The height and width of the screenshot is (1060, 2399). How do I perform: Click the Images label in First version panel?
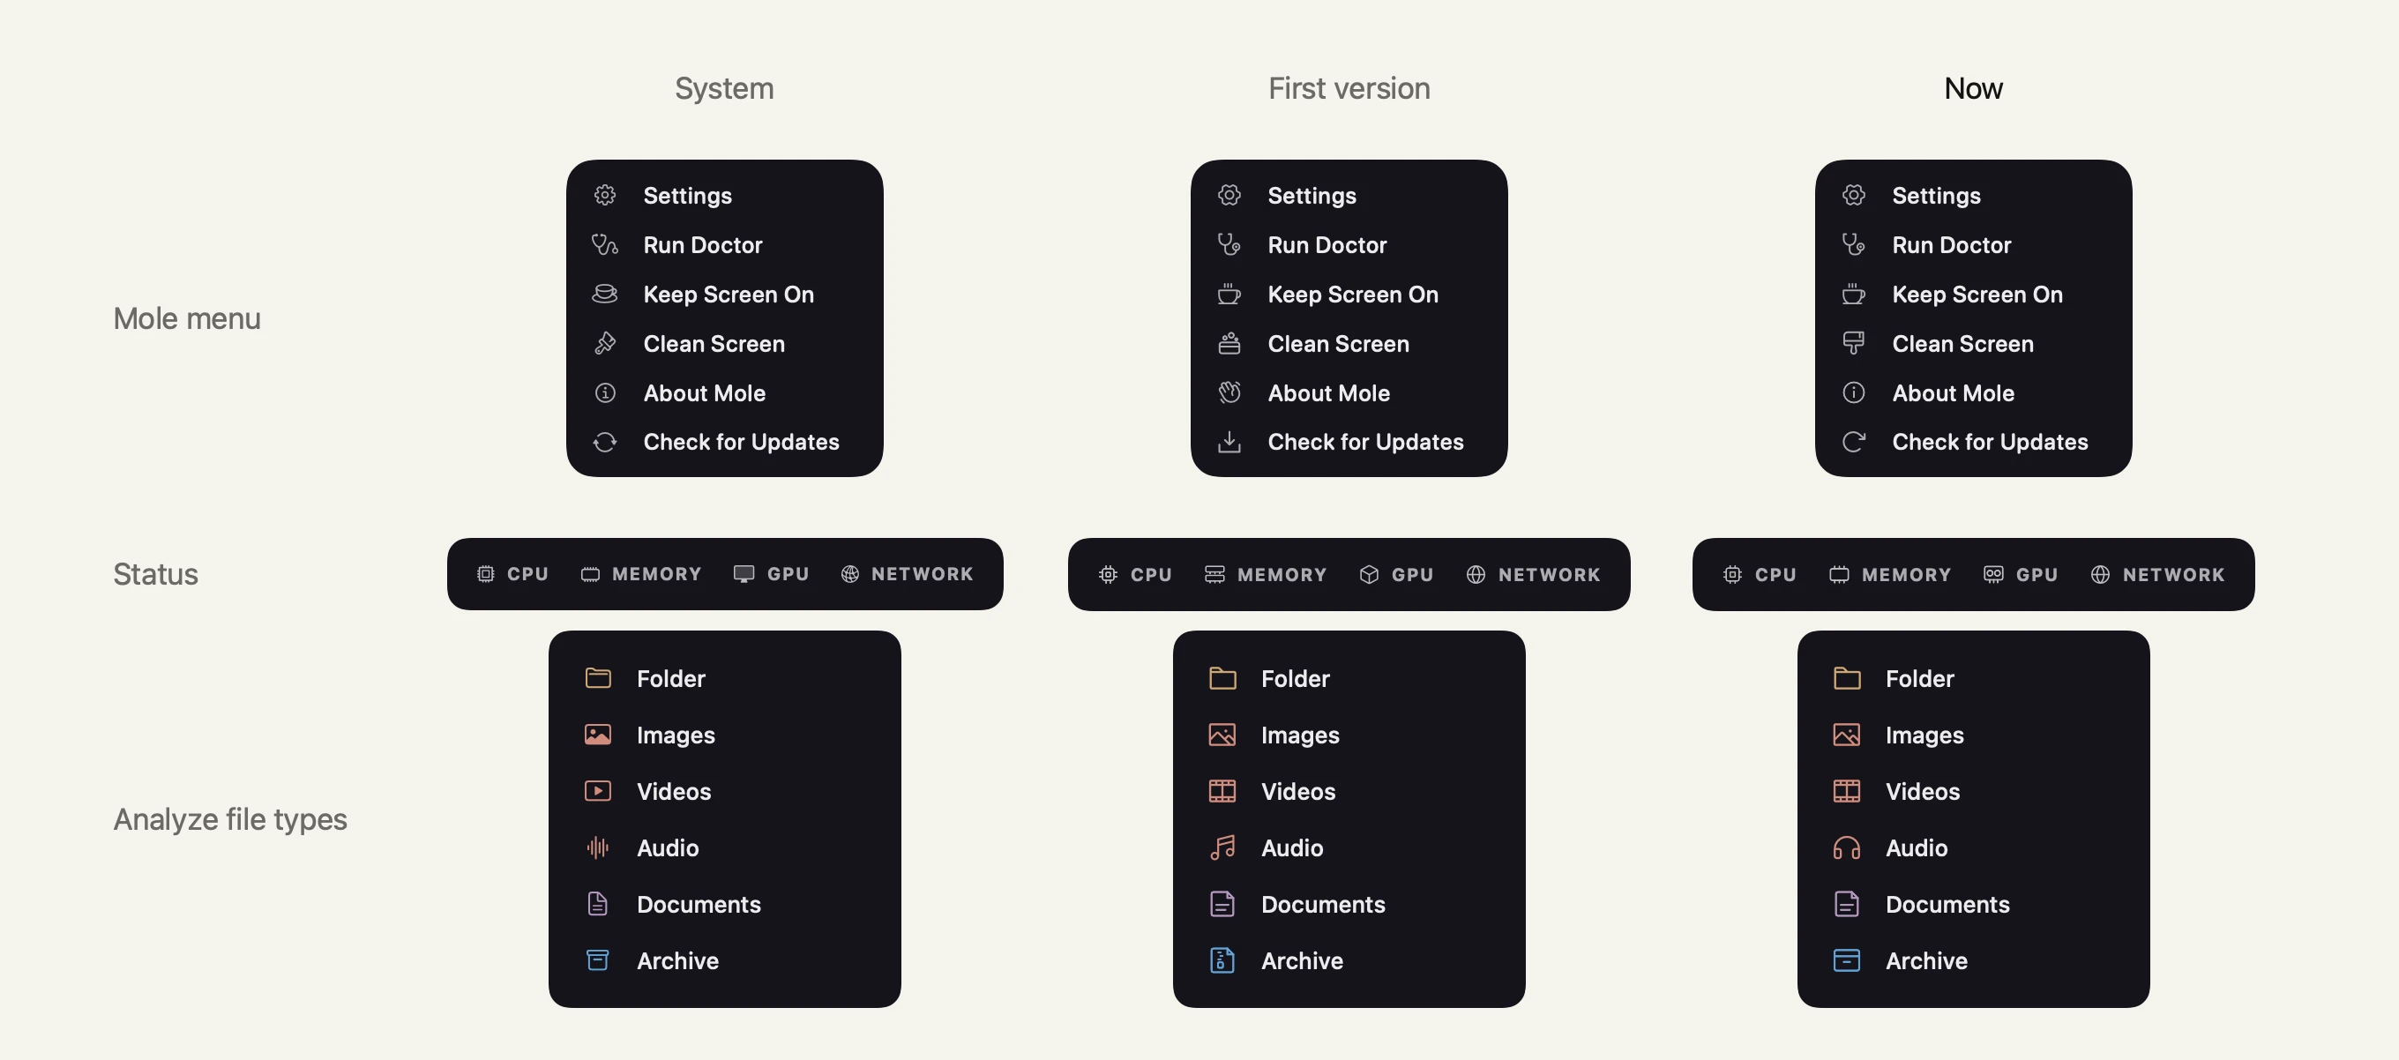coord(1300,735)
